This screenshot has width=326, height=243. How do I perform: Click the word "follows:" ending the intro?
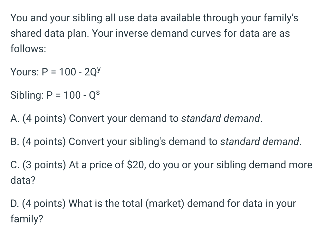point(28,49)
